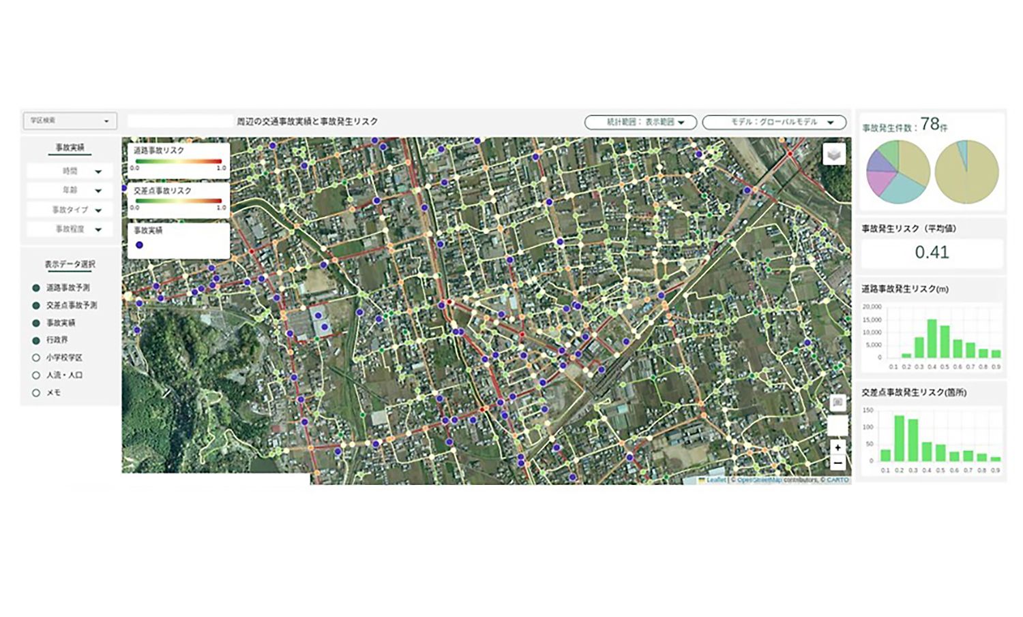Zoom out with the minus button
This screenshot has height=617, width=1023.
click(837, 463)
